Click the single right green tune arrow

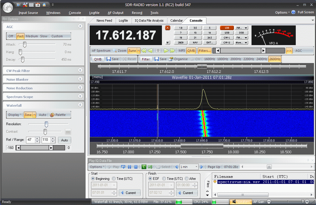(x=166, y=51)
